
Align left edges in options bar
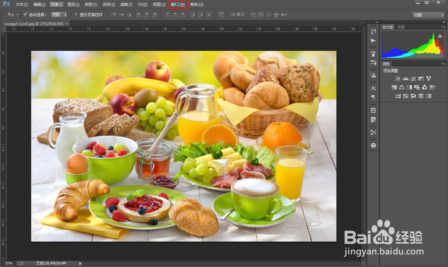[139, 15]
